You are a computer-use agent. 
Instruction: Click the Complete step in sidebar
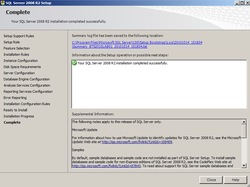pyautogui.click(x=12, y=123)
